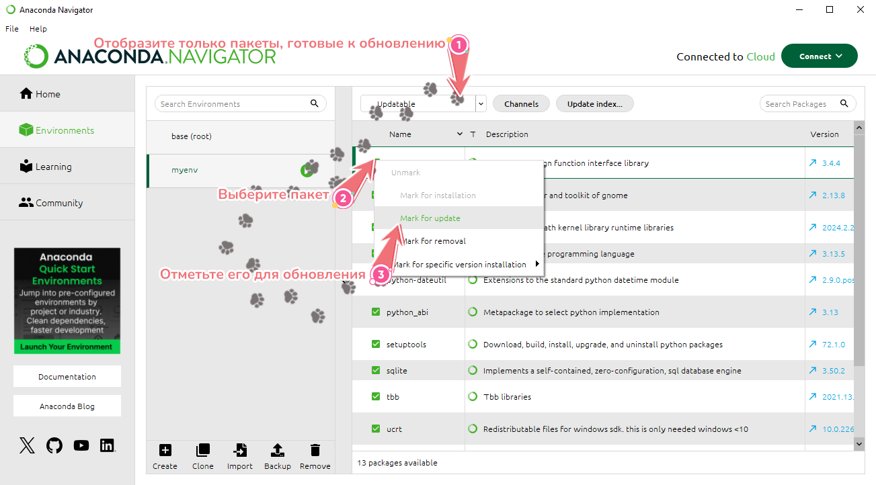The height and width of the screenshot is (485, 876).
Task: Click the Create environment icon
Action: pos(165,451)
